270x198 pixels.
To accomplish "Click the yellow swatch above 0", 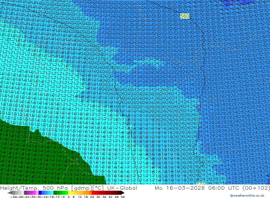I will pyautogui.click(x=70, y=193).
